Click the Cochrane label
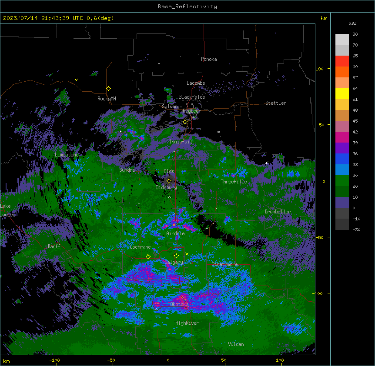 click(140, 247)
